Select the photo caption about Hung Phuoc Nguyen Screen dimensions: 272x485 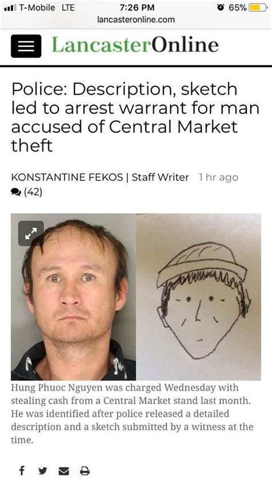(x=132, y=414)
